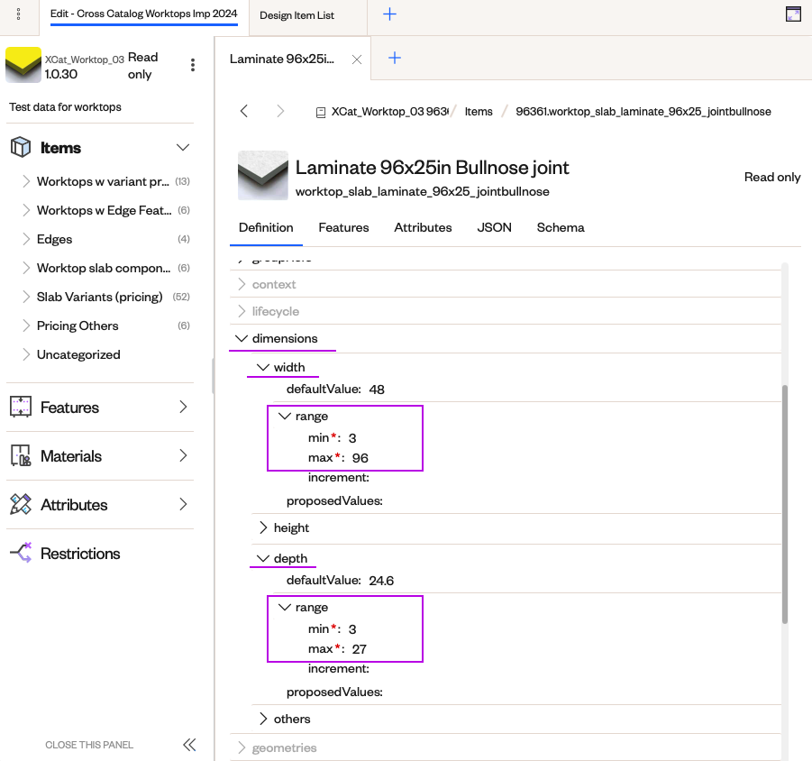812x761 pixels.
Task: Expand the others node
Action: 263,719
